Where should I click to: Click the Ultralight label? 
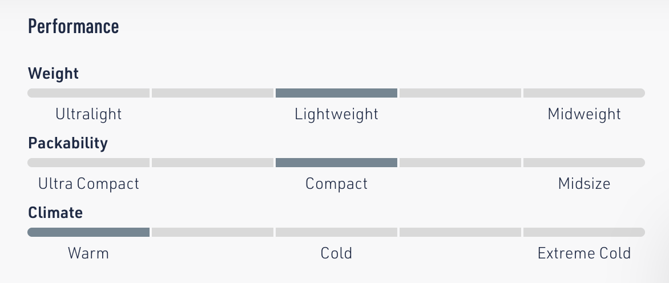(88, 114)
